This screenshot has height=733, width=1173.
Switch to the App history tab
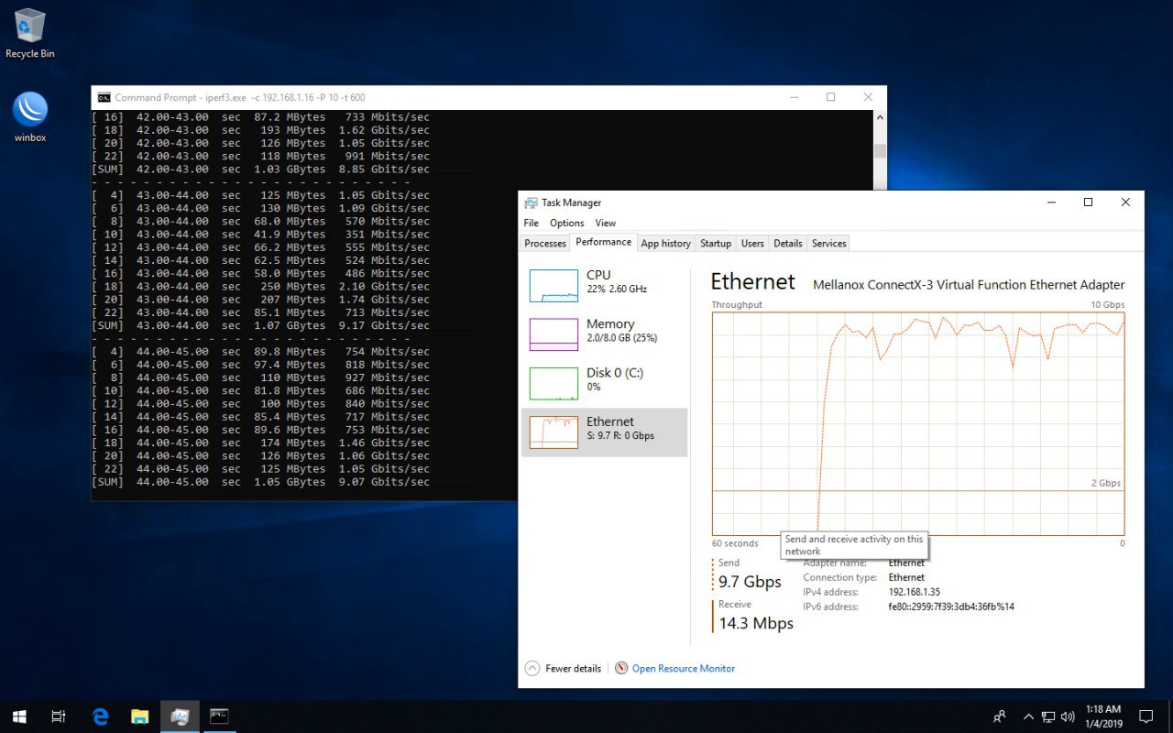click(665, 243)
